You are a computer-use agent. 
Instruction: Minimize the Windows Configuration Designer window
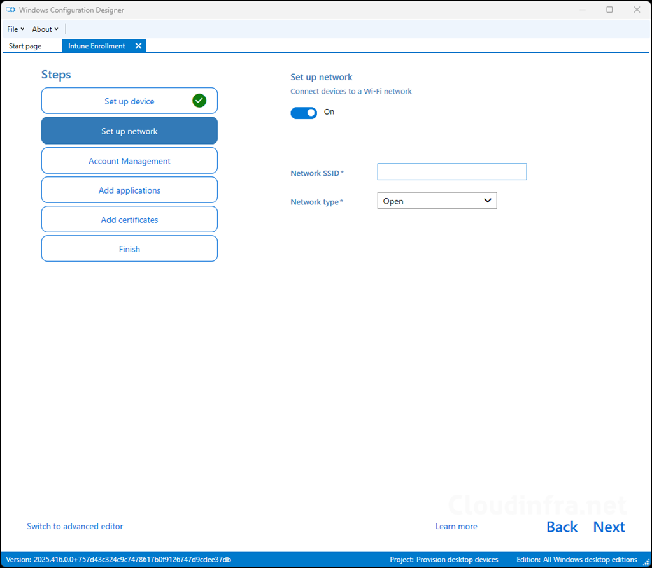pyautogui.click(x=583, y=10)
